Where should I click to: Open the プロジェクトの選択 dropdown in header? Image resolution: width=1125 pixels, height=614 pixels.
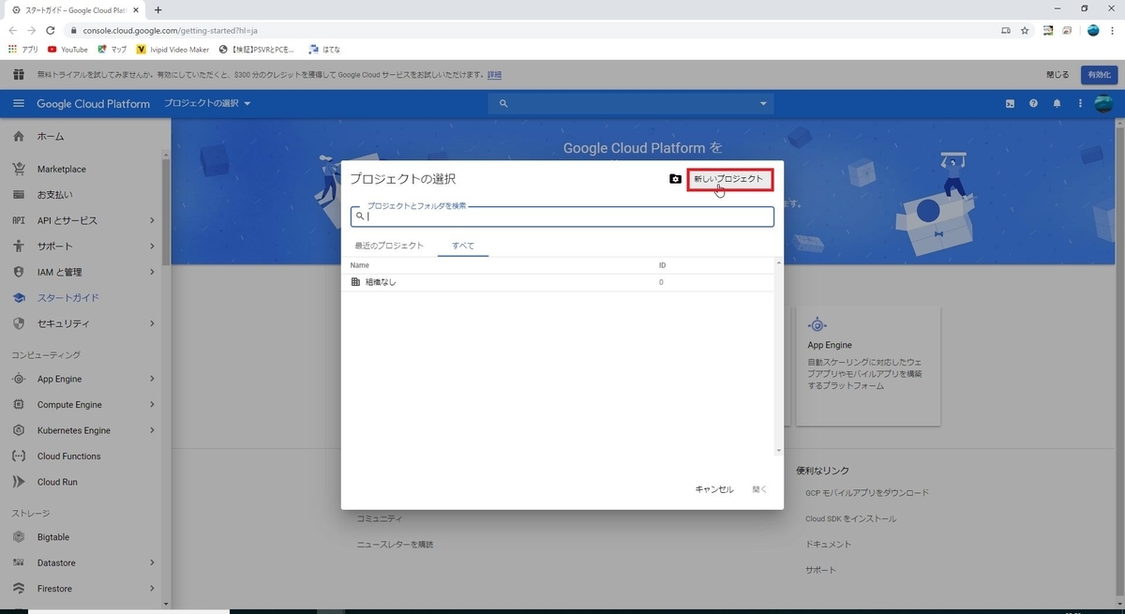[x=207, y=103]
